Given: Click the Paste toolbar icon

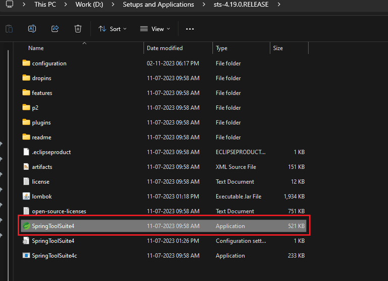Looking at the screenshot, I should 9,29.
